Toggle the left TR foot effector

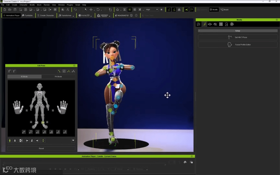[x=37, y=123]
